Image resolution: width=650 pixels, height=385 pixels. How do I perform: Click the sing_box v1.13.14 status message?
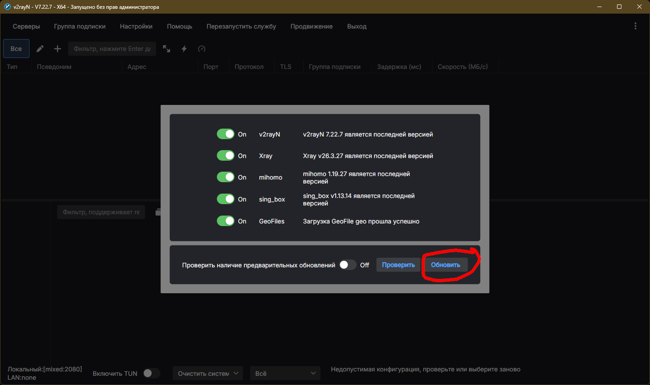coord(359,199)
